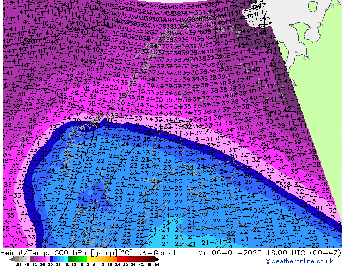Screen dimensions: 345x266
Task: Click the dark maroon arrow at the legend's warm end
Action: click(x=156, y=259)
